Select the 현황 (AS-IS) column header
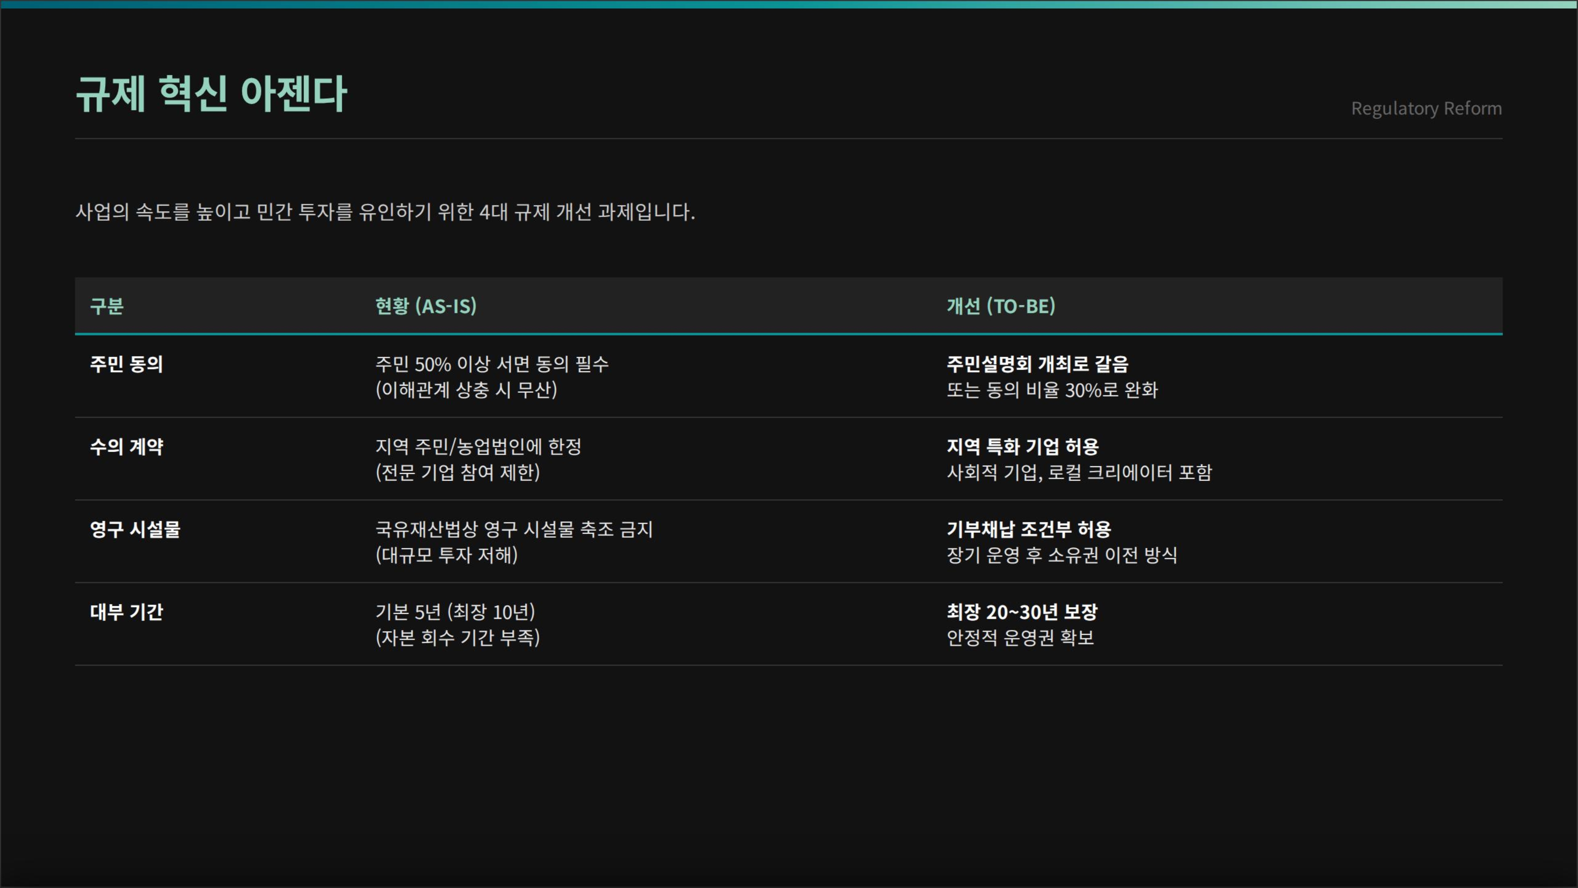This screenshot has height=888, width=1578. click(426, 306)
